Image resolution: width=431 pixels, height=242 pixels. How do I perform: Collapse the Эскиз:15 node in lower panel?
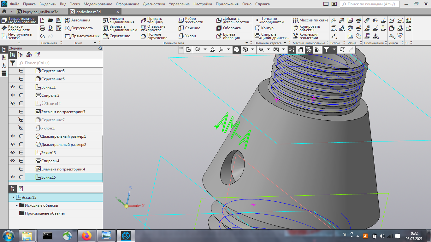tap(14, 198)
